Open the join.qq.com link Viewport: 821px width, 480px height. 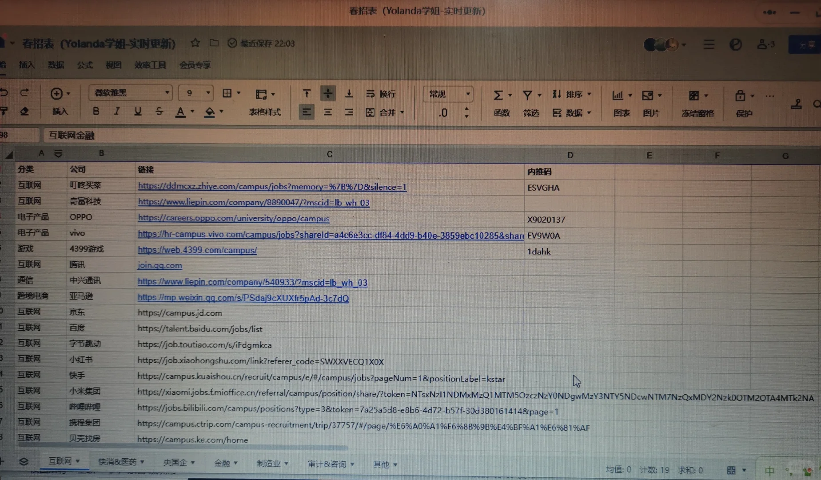tap(160, 265)
